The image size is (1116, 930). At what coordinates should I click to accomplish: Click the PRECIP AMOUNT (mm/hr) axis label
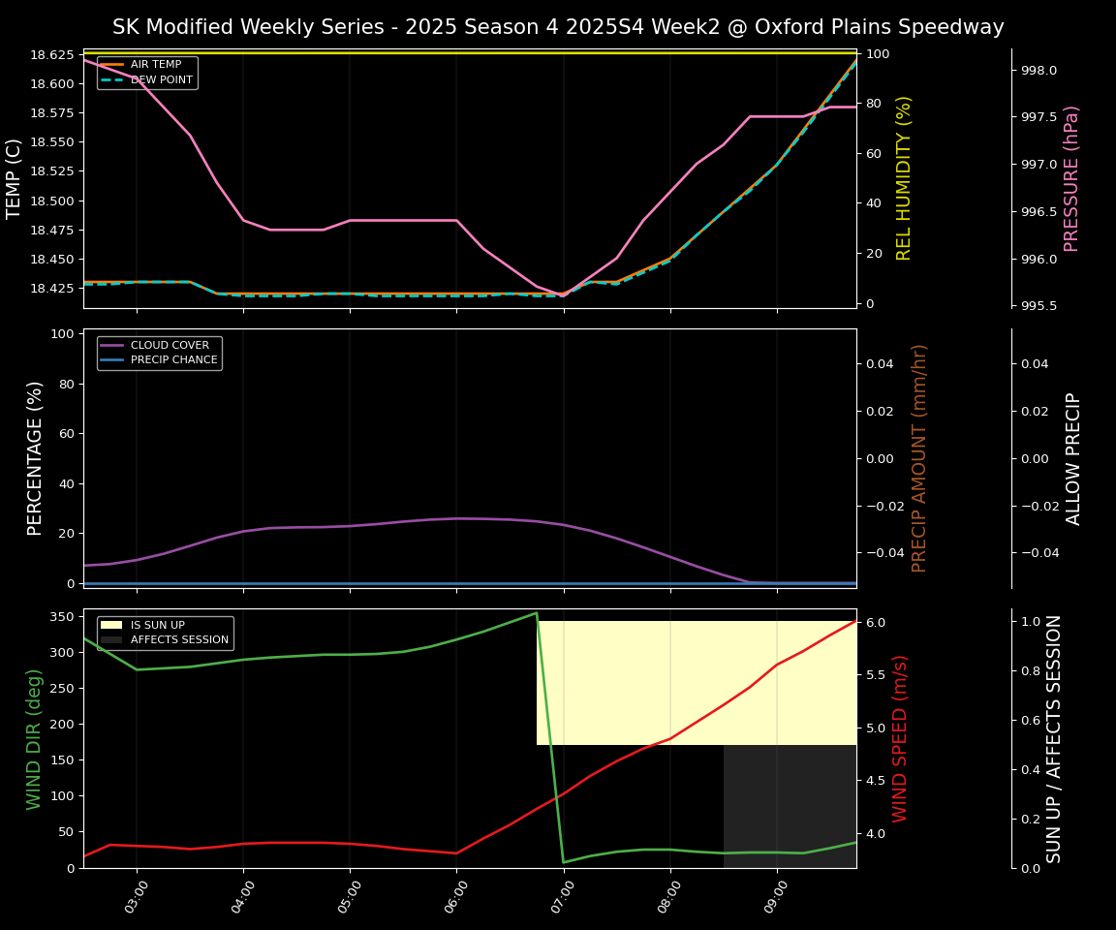point(919,458)
